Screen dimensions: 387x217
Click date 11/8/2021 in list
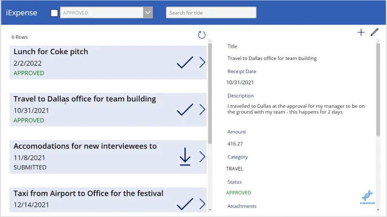[30, 158]
